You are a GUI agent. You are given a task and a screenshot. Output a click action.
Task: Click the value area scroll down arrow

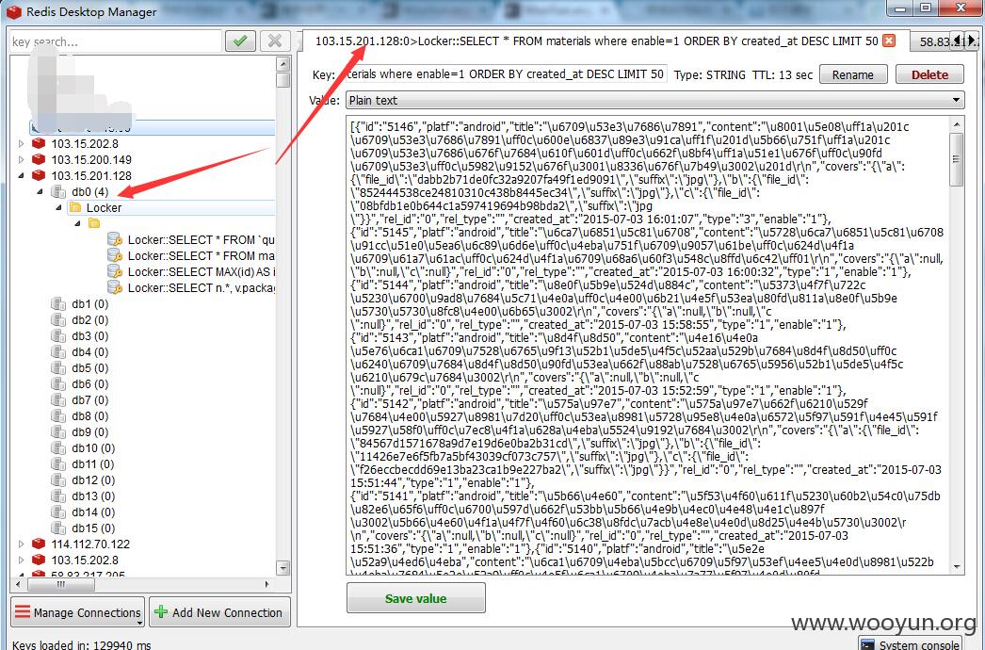(957, 566)
